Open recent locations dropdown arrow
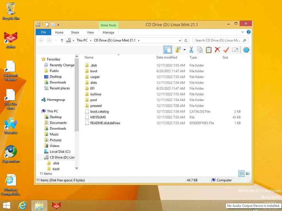This screenshot has height=211, width=282. (56, 40)
